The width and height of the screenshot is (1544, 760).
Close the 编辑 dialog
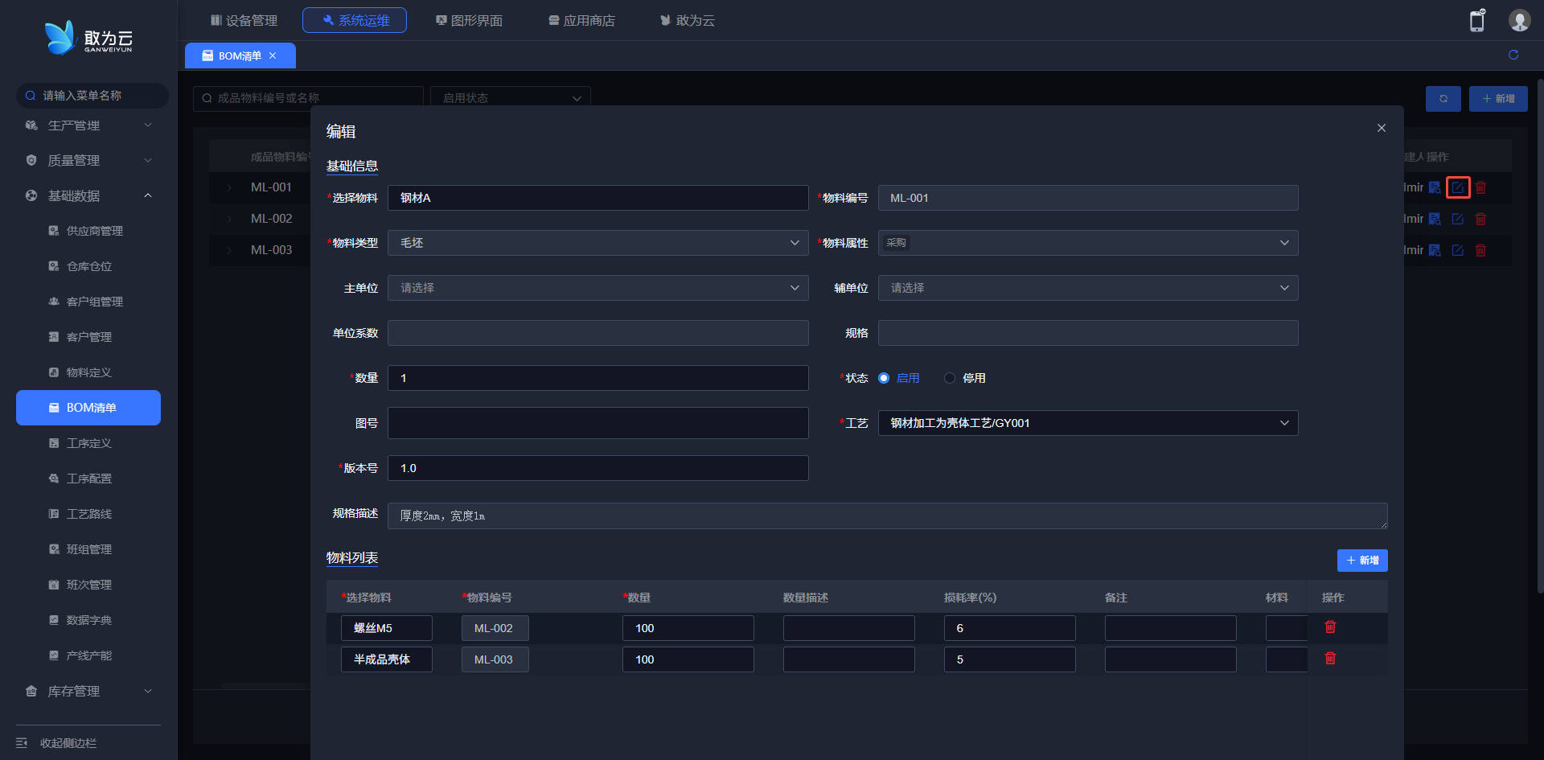(1381, 128)
